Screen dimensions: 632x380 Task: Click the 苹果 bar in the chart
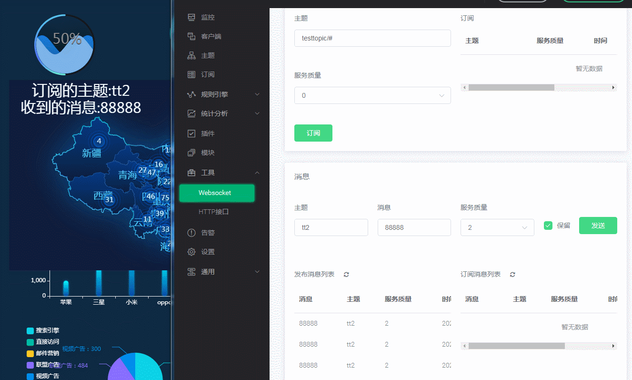[66, 288]
